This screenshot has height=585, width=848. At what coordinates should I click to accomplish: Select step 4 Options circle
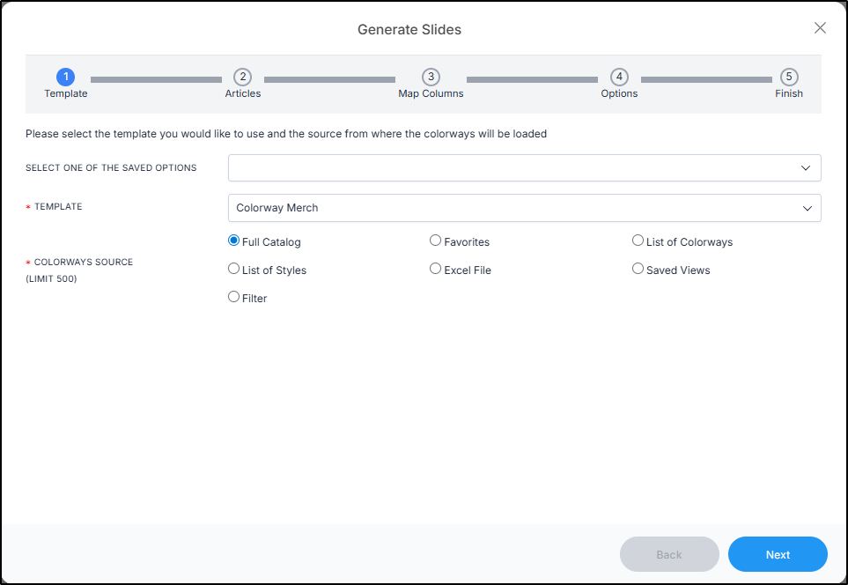(x=619, y=77)
